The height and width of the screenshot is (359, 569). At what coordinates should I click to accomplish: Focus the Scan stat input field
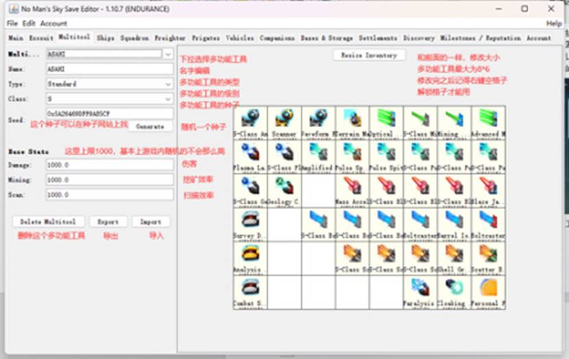click(x=110, y=194)
